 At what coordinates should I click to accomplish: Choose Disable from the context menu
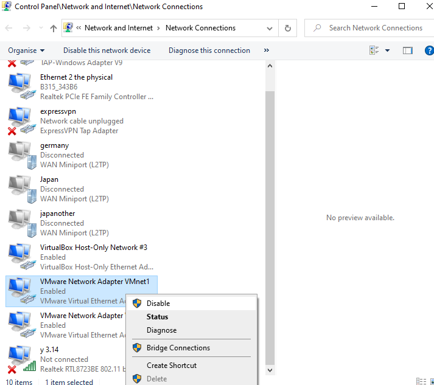pyautogui.click(x=191, y=303)
